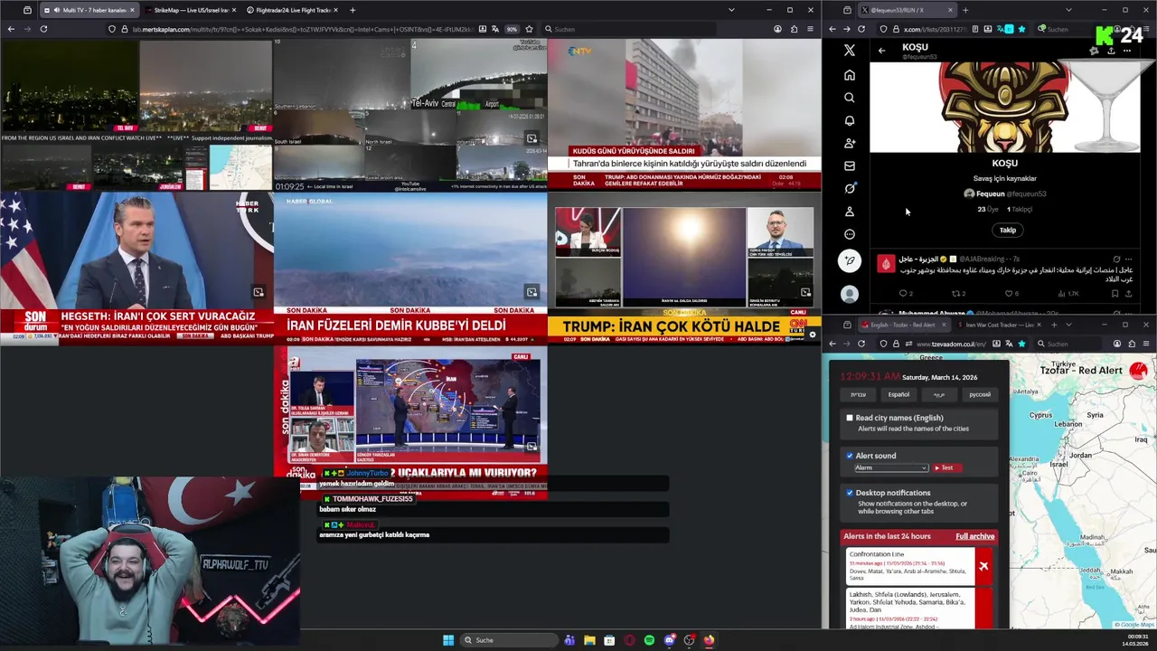1157x651 pixels.
Task: List all tabs in Tzofar browser window
Action: point(1068,325)
